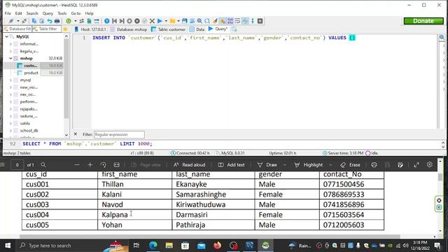Switch to the Data tab

197,29
